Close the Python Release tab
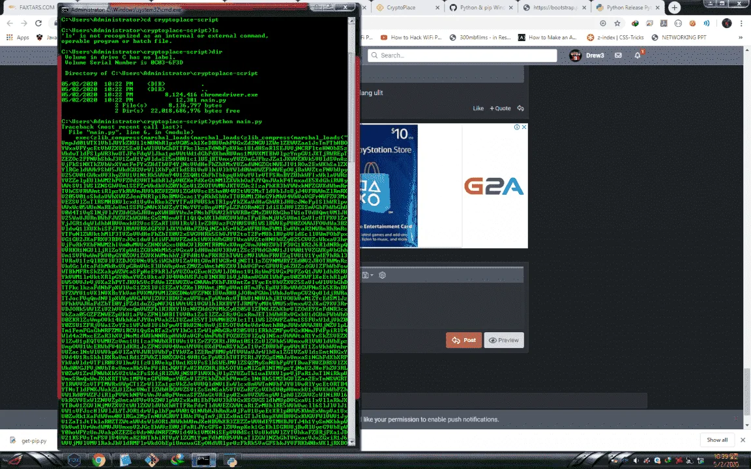 tap(658, 8)
